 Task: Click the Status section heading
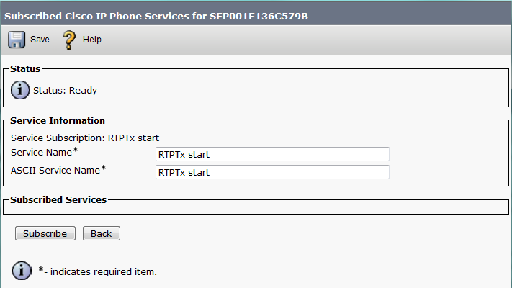coord(25,69)
